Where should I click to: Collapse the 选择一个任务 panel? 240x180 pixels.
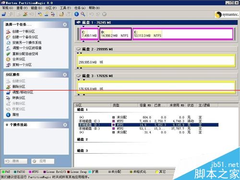(65, 24)
